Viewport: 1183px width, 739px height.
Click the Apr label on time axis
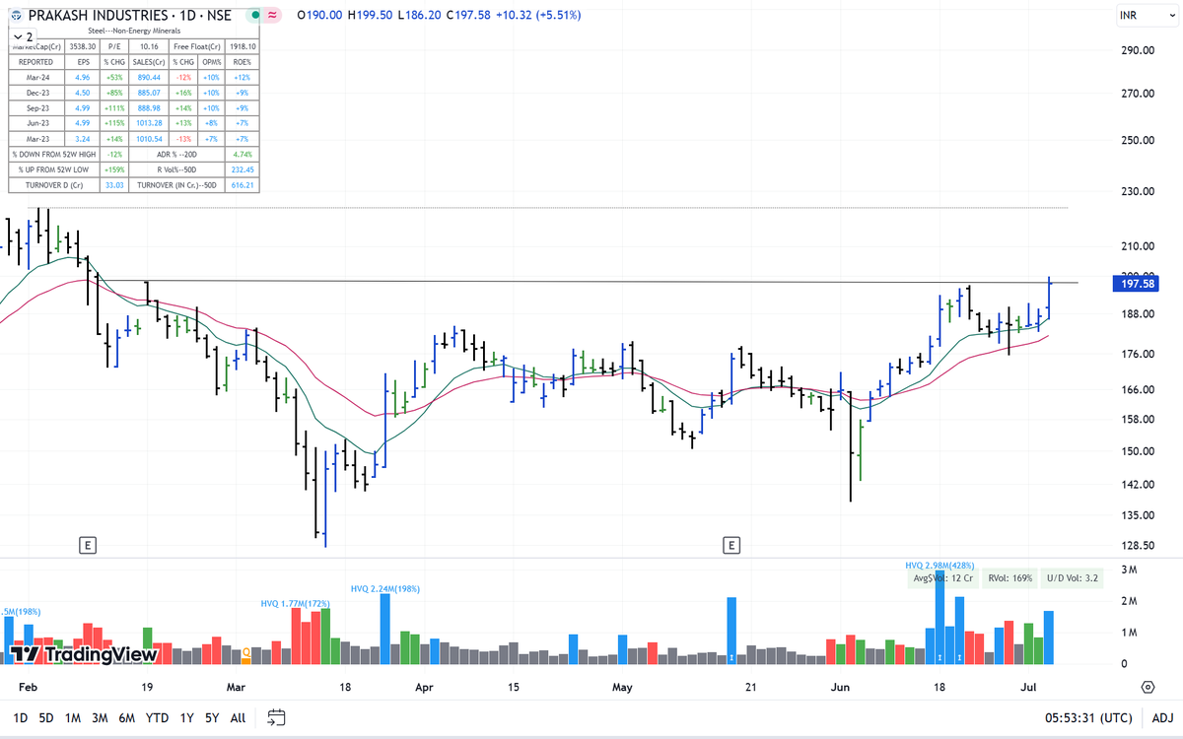(x=424, y=687)
